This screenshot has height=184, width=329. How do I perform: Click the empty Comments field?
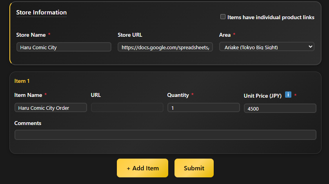(165, 135)
